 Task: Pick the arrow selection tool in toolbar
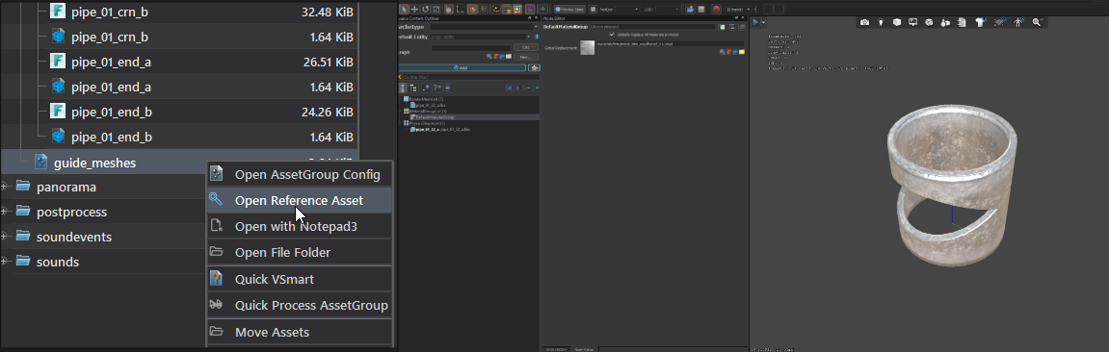click(x=404, y=10)
